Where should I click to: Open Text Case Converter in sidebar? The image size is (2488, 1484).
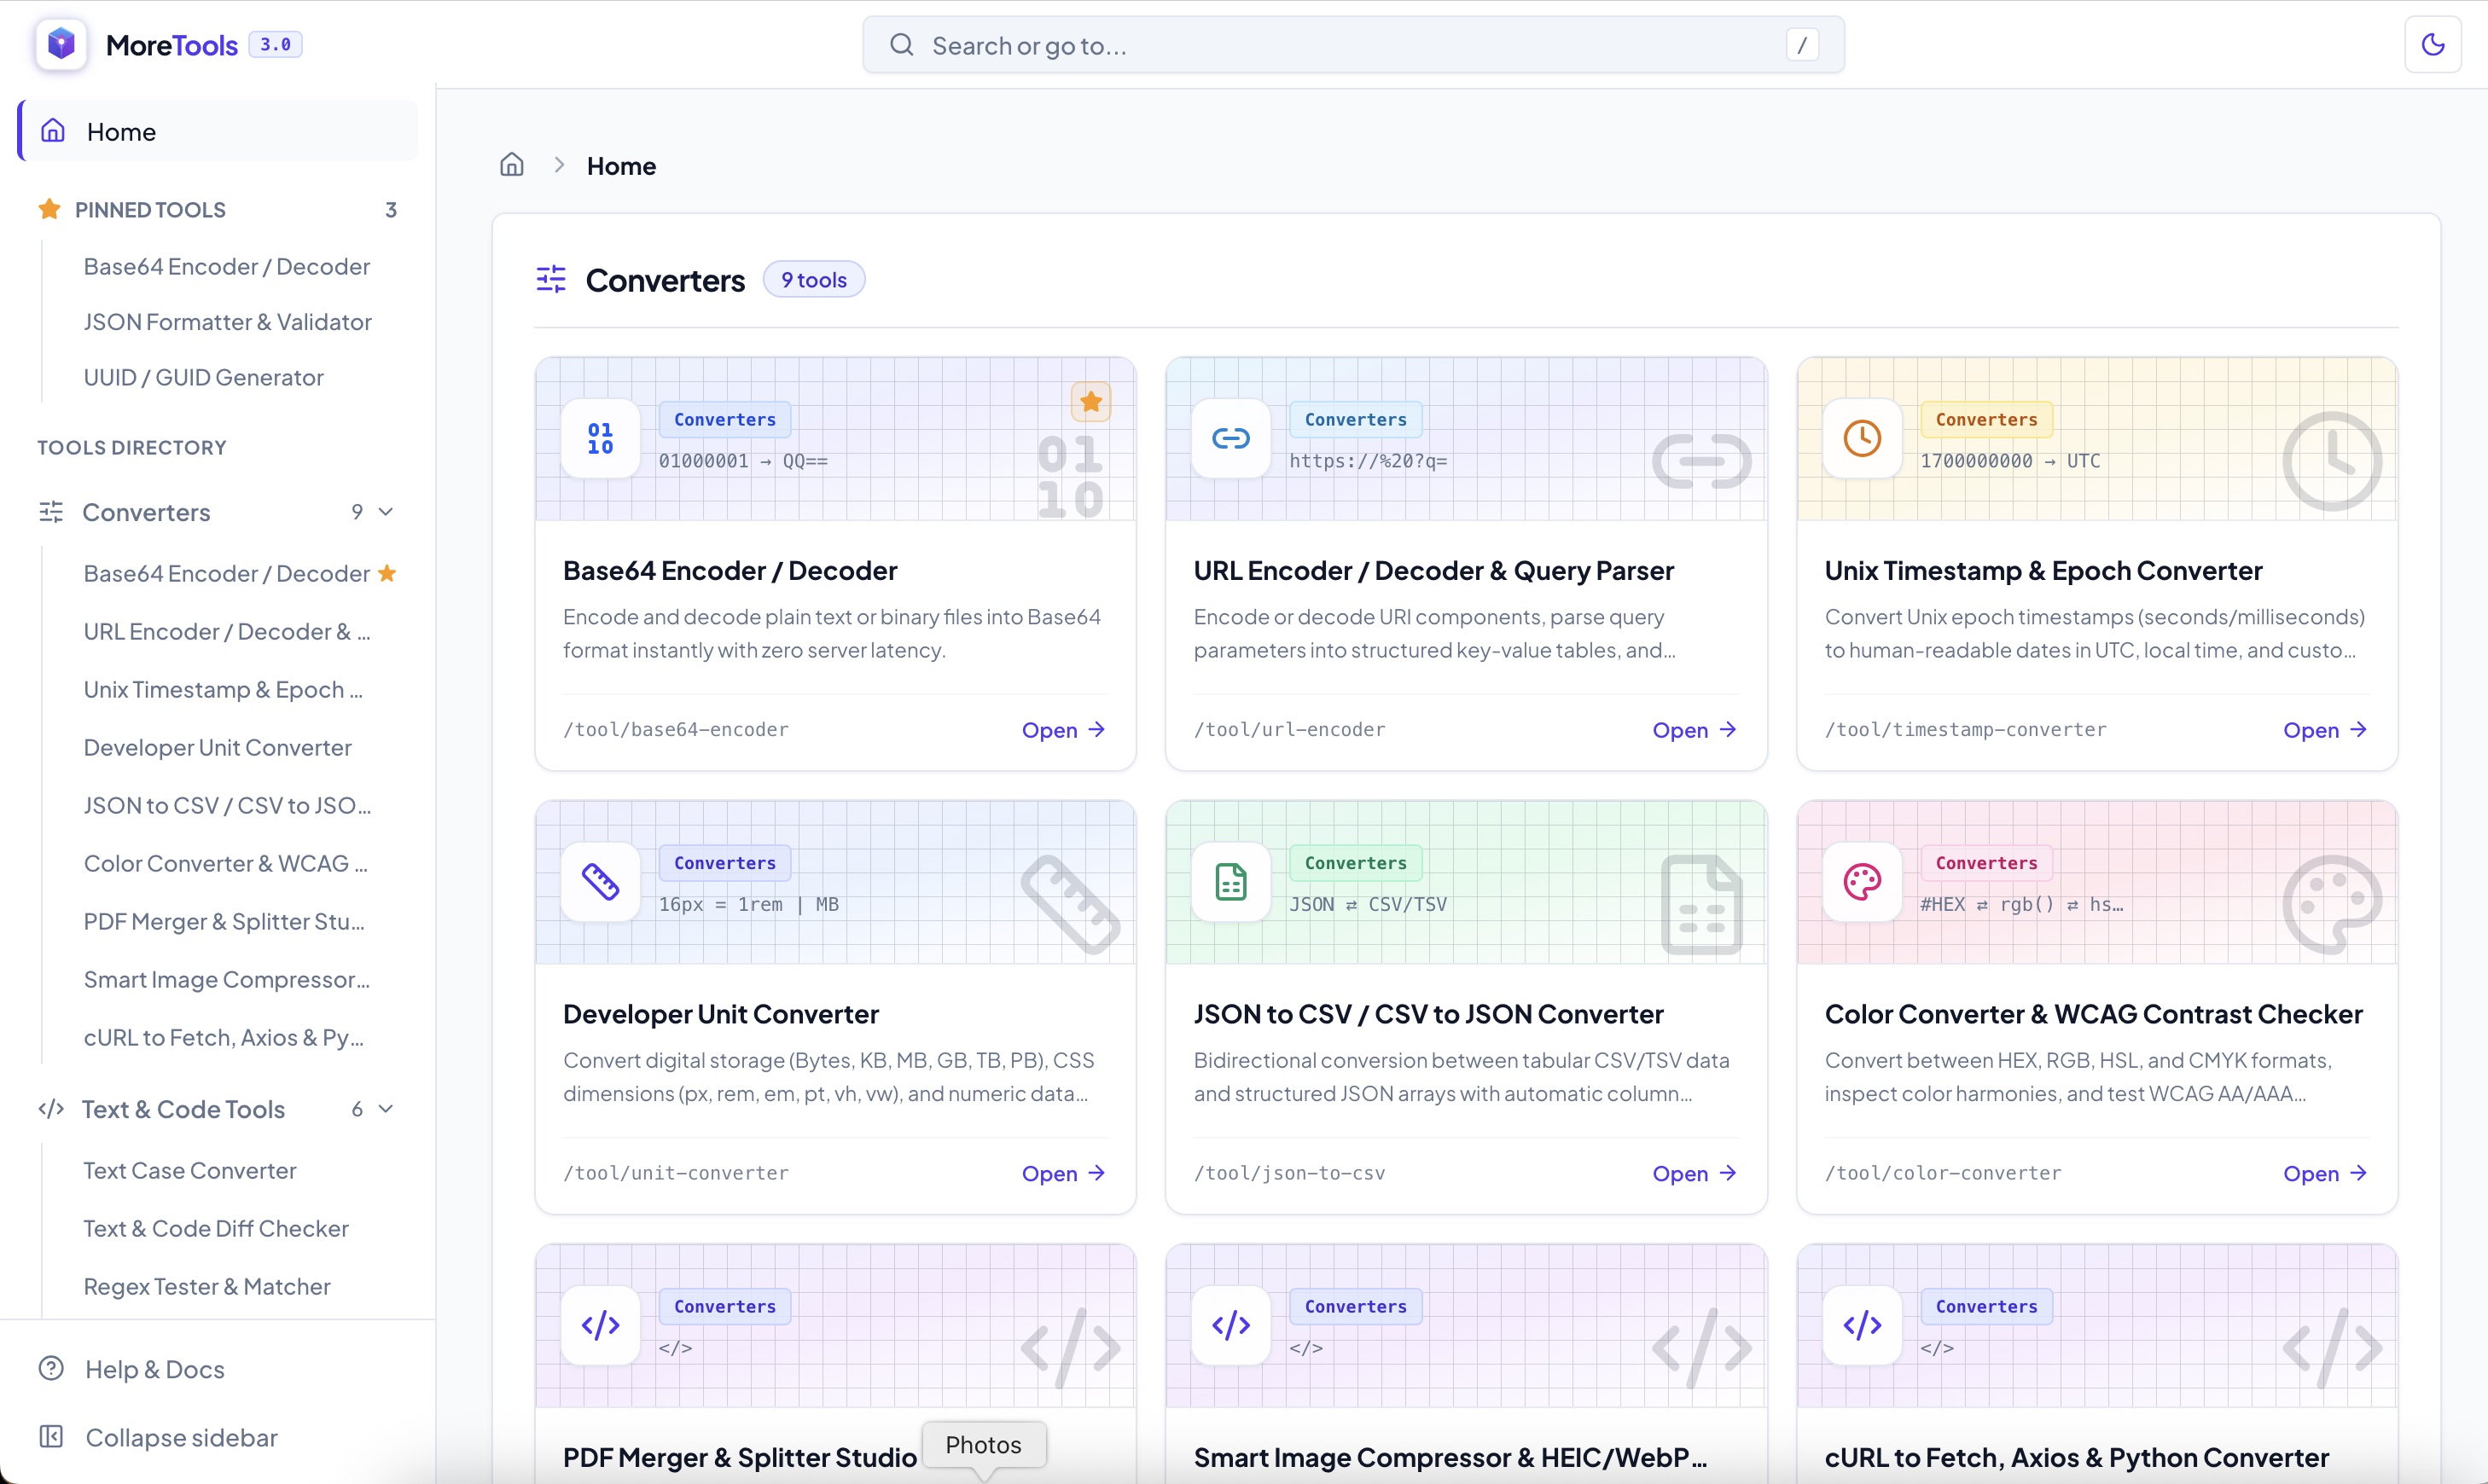point(189,1171)
